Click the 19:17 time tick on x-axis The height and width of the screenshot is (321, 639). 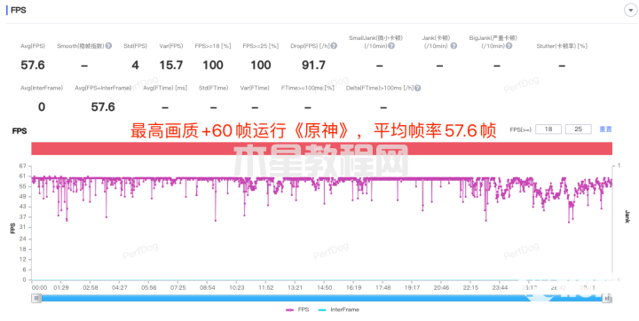[x=412, y=287]
